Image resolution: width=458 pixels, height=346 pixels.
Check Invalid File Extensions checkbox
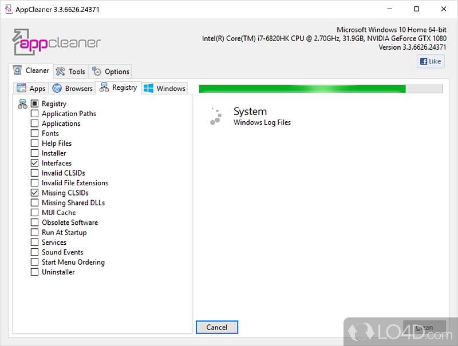(34, 182)
